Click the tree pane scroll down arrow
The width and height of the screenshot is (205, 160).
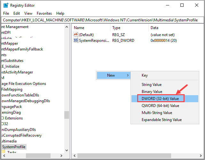pos(67,150)
